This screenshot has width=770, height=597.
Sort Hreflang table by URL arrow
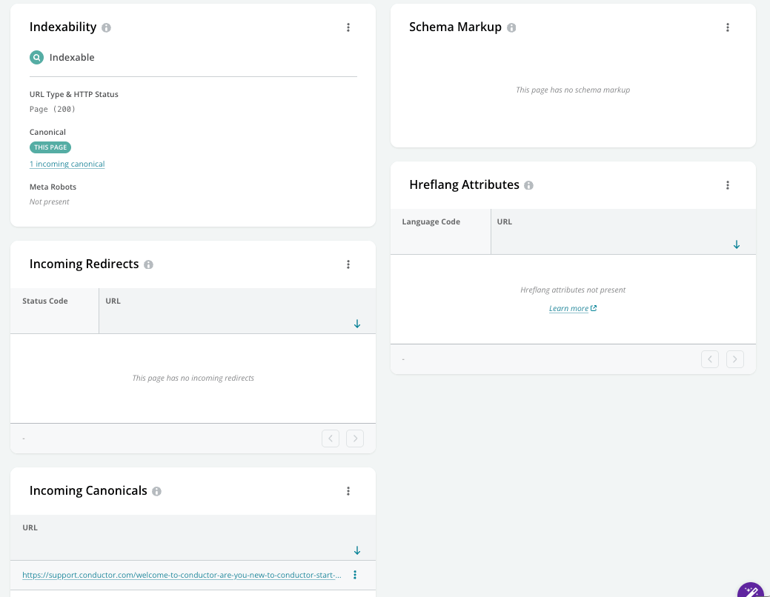point(736,244)
